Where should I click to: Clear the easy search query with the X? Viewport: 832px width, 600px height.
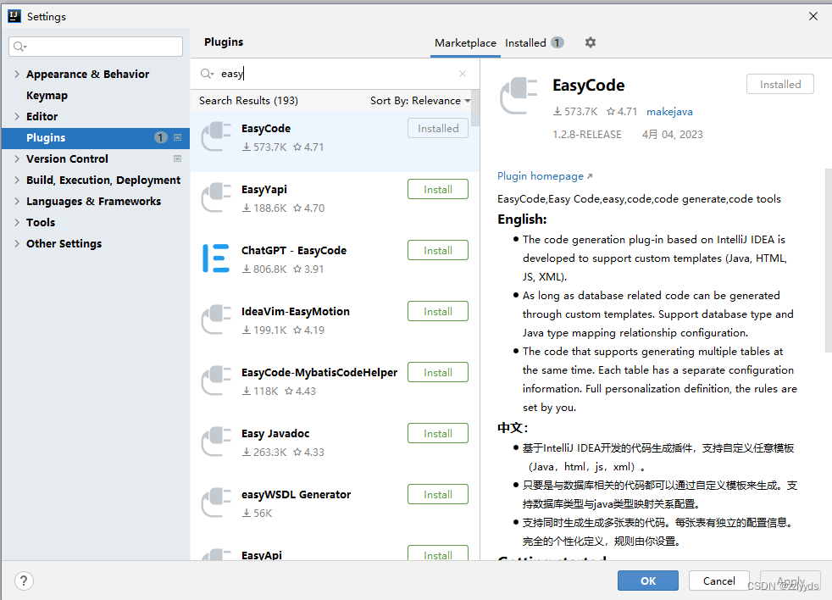(x=462, y=75)
